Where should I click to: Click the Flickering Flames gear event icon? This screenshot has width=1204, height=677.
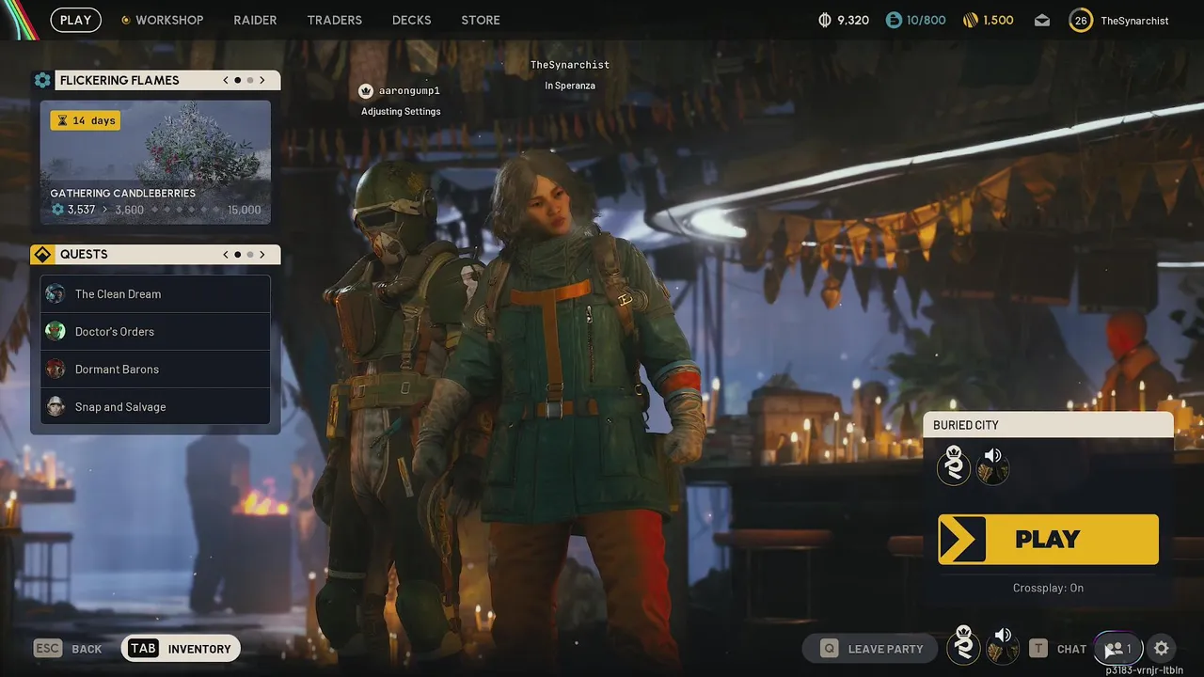[x=42, y=80]
